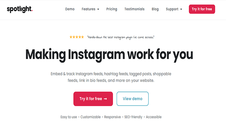Viewport: 226px width, 129px height.
Task: Click the "Making Instagram work for you" headline
Action: (x=109, y=54)
